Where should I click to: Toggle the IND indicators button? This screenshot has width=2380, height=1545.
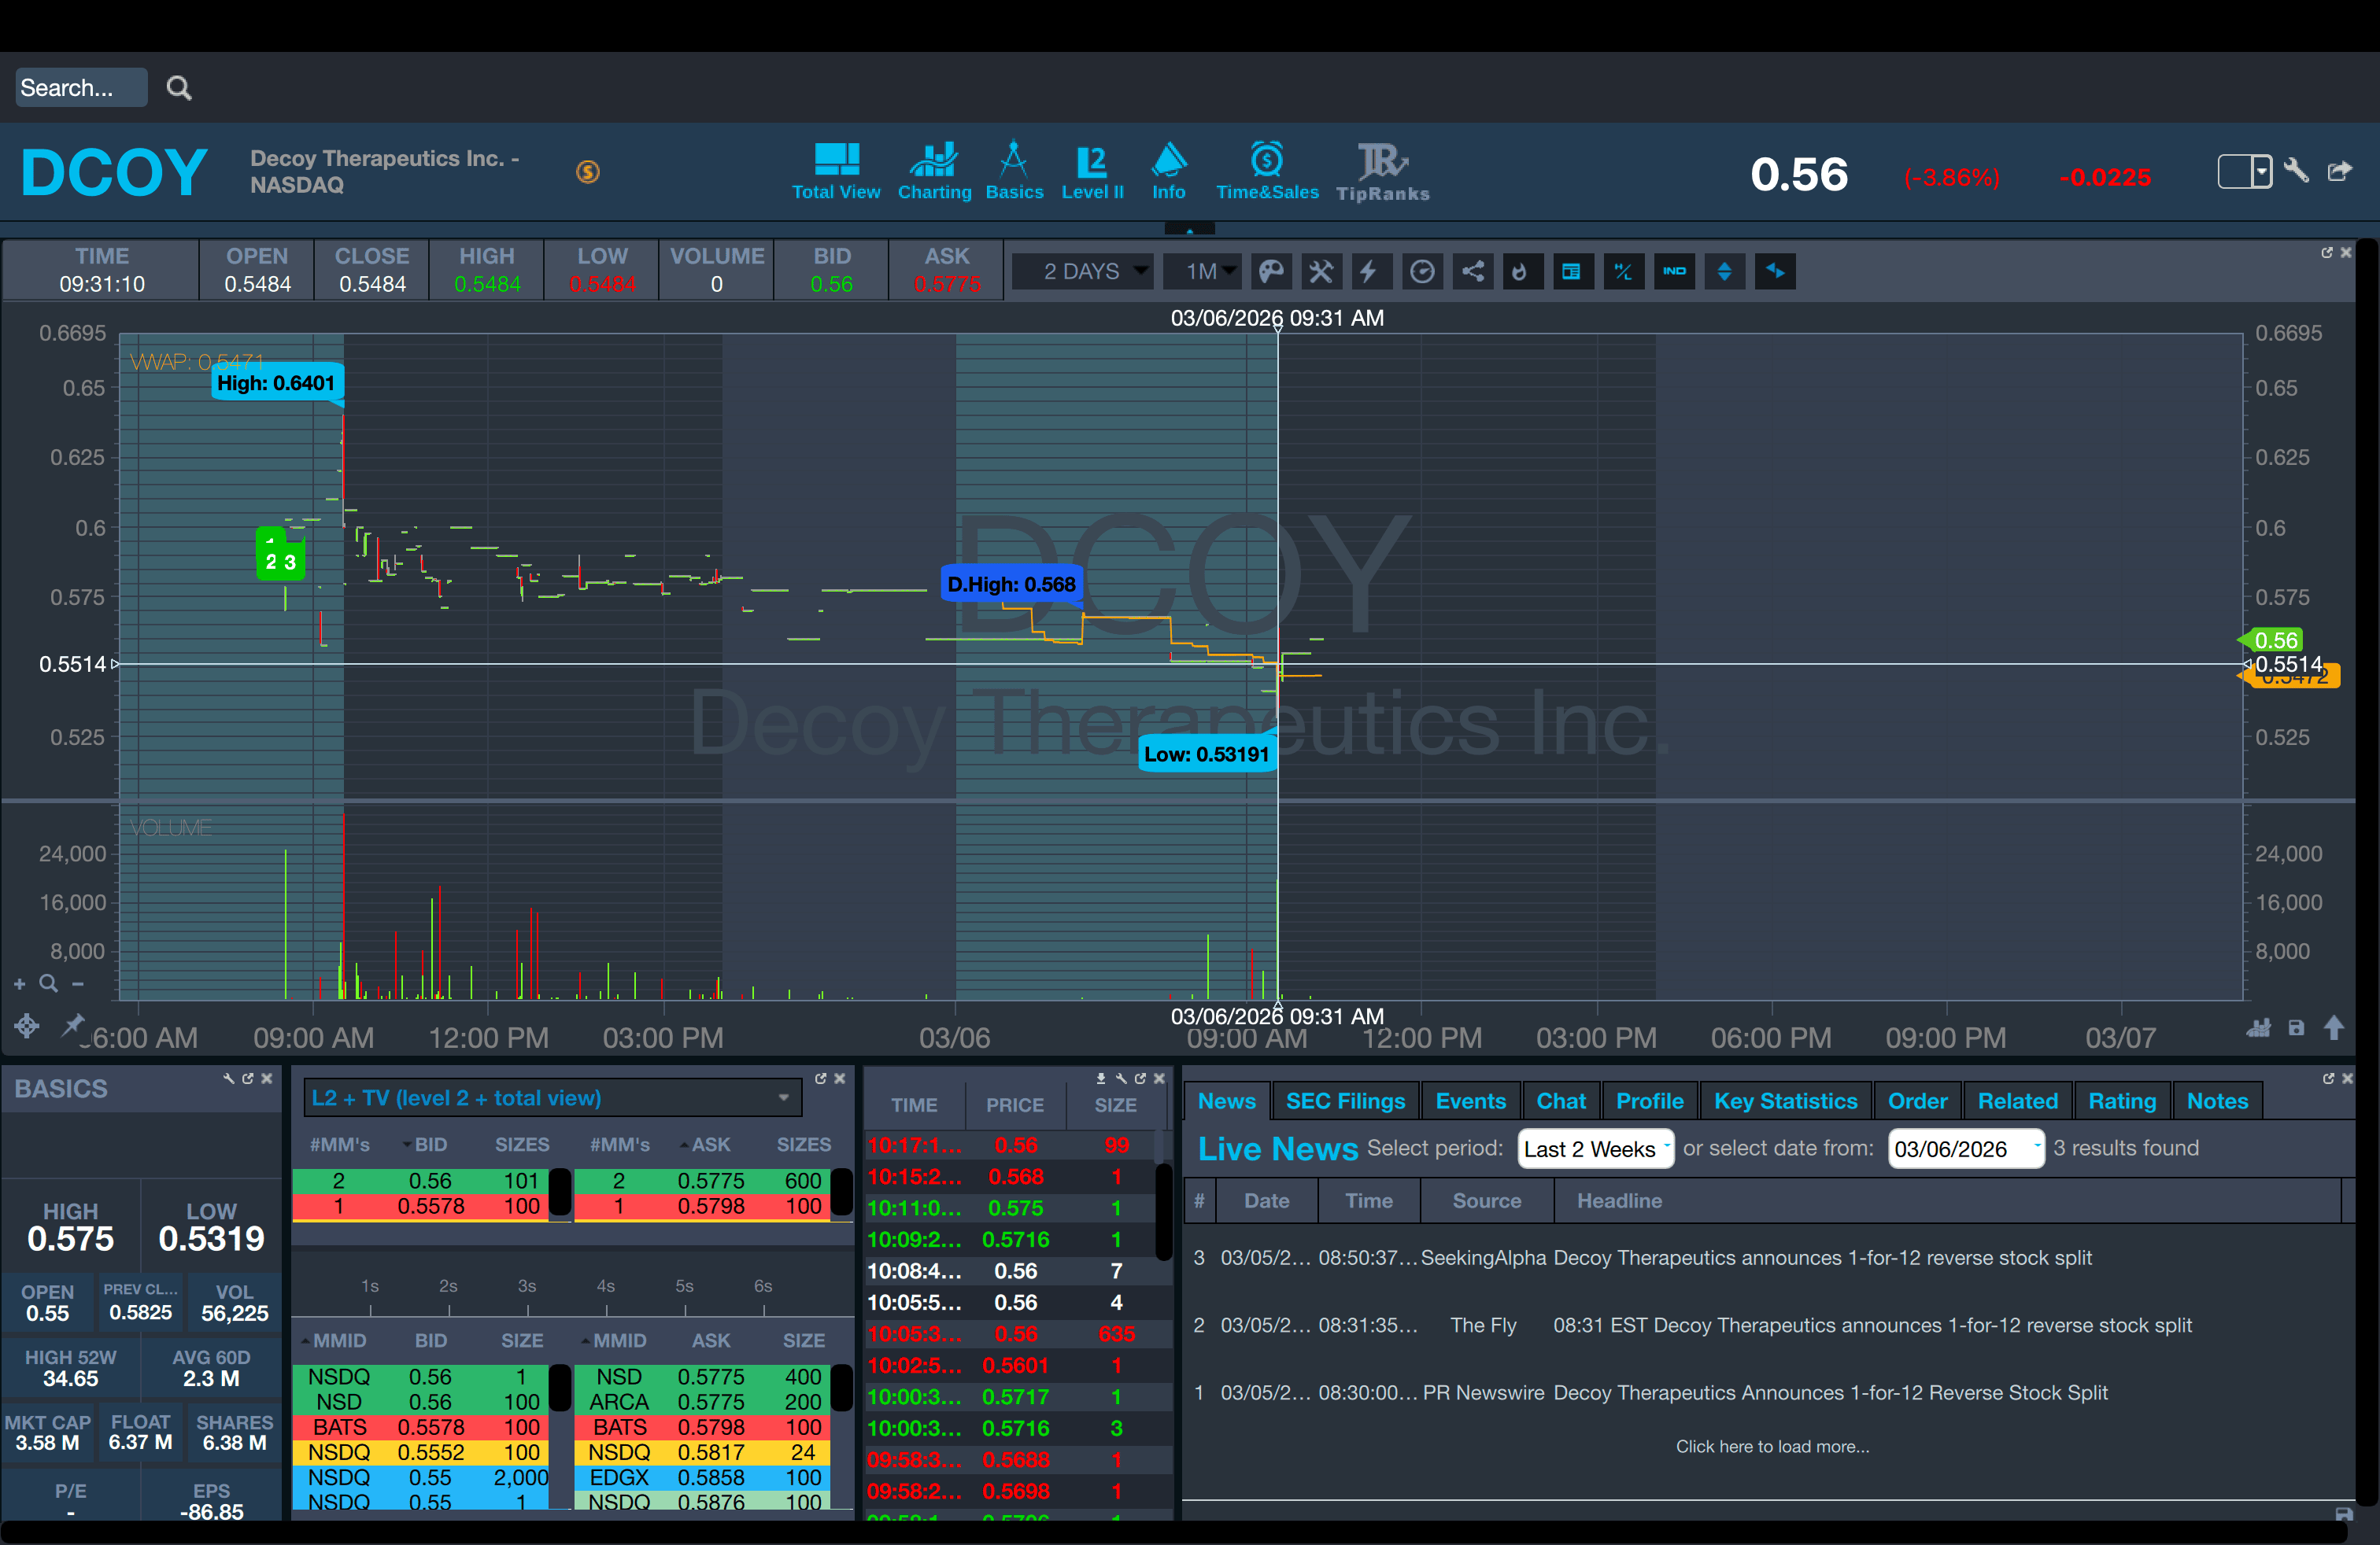1674,272
